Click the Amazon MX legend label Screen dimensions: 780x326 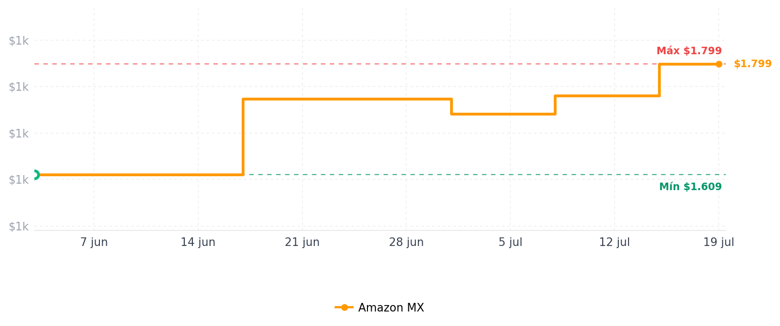click(391, 308)
